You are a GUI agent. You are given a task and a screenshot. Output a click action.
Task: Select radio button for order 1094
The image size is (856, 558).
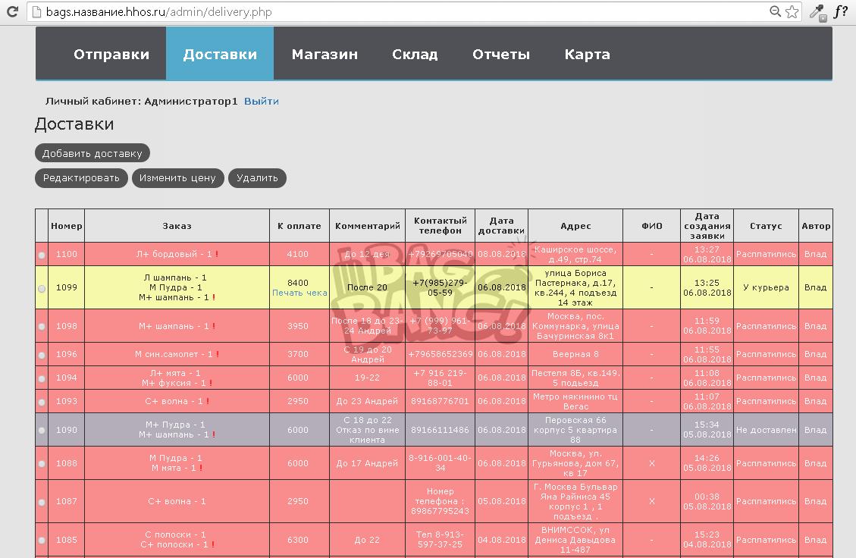42,378
